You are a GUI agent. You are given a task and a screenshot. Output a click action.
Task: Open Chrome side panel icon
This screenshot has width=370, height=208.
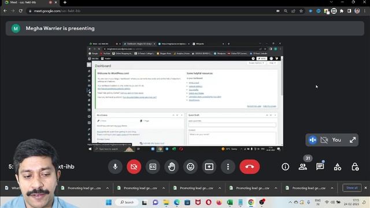point(349,11)
